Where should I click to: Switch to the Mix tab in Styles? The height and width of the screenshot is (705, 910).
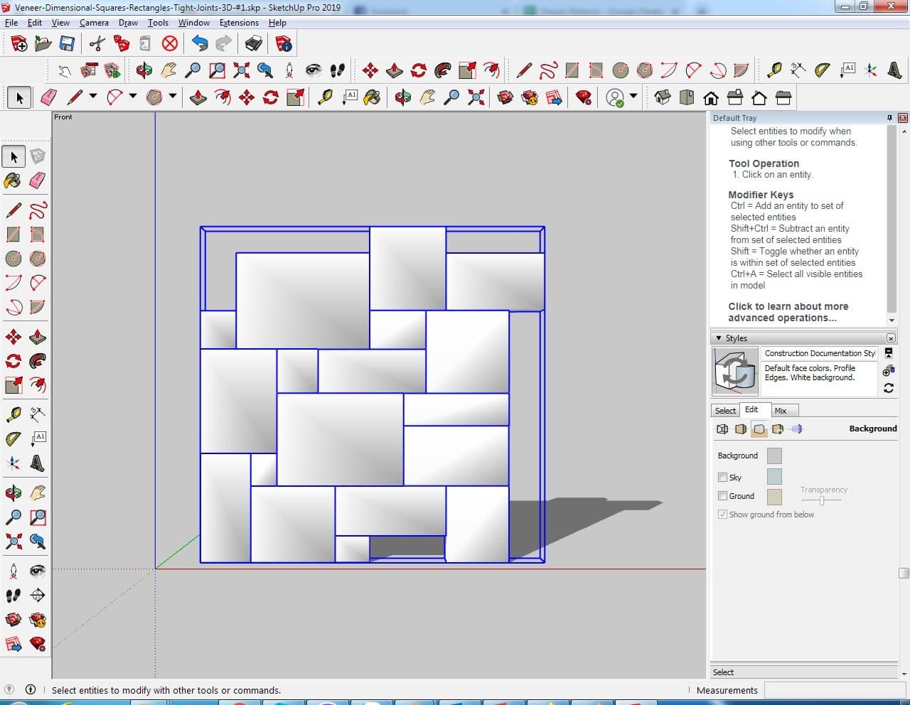pos(781,411)
